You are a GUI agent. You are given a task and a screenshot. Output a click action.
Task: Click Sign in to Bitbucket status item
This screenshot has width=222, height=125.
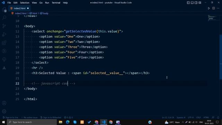pyautogui.click(x=51, y=117)
